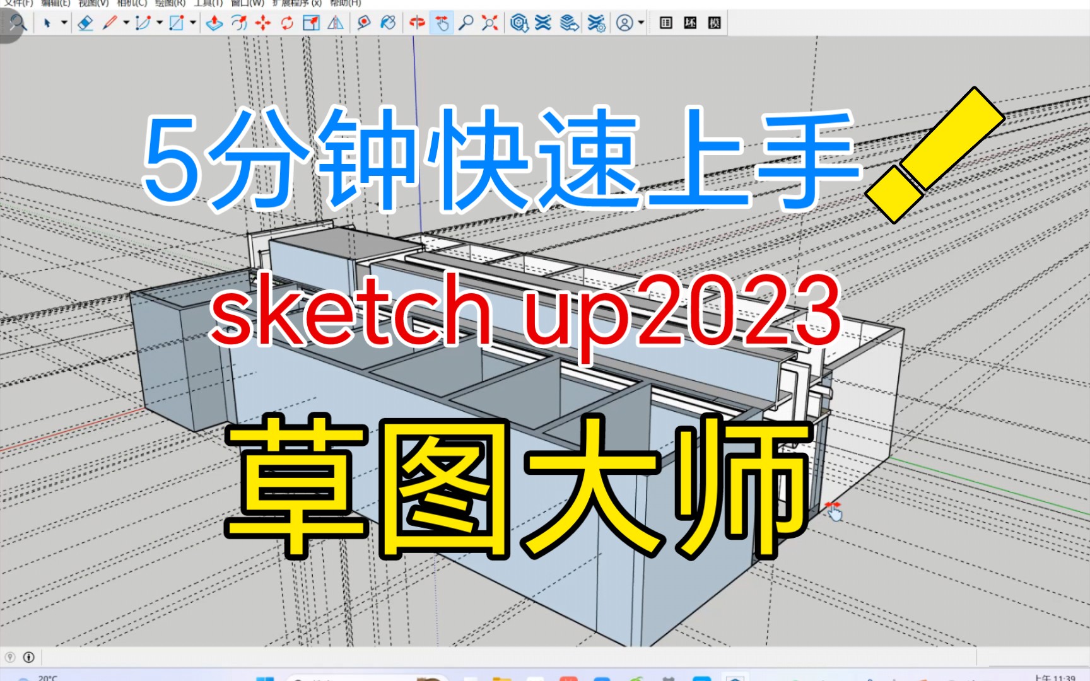
Task: Activate the Push/Pull tool
Action: (214, 23)
